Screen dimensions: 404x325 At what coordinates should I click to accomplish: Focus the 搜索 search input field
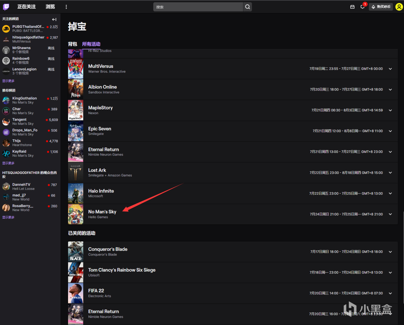[198, 7]
